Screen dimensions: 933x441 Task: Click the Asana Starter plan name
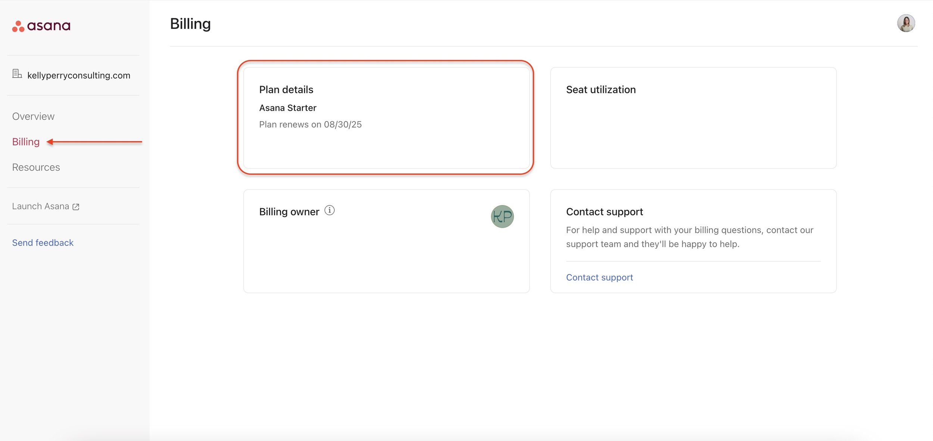click(x=288, y=108)
